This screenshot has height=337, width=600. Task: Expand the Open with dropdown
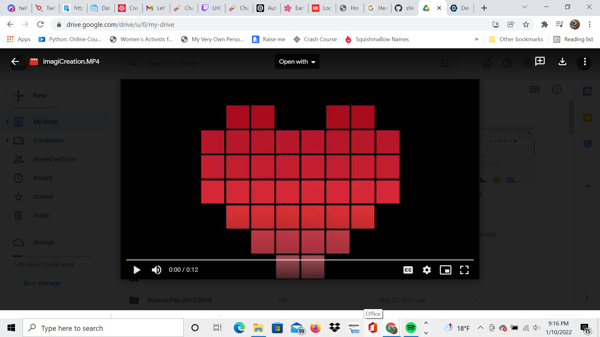click(x=297, y=62)
